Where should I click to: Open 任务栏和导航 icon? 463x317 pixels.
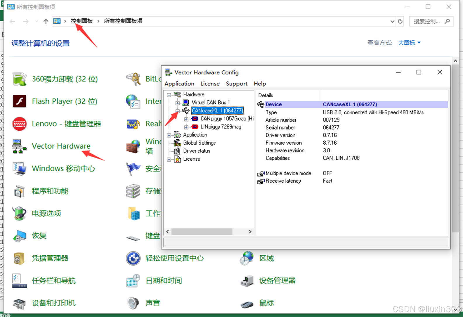click(20, 280)
